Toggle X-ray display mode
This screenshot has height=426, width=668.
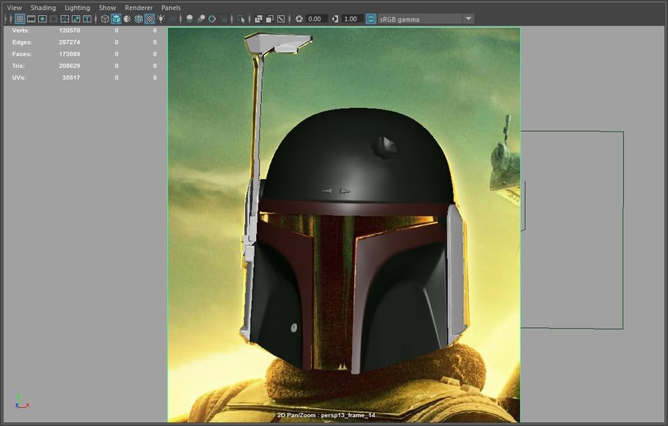coord(258,19)
